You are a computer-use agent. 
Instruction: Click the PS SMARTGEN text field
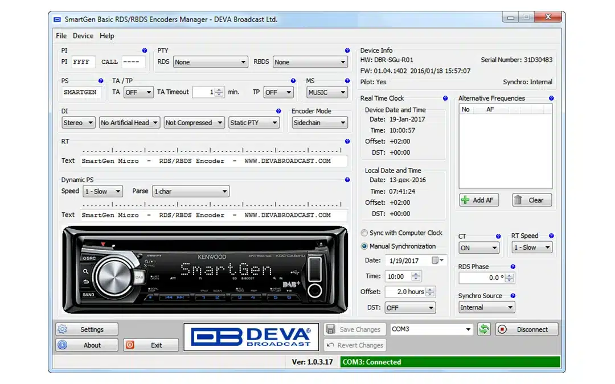[x=81, y=92]
